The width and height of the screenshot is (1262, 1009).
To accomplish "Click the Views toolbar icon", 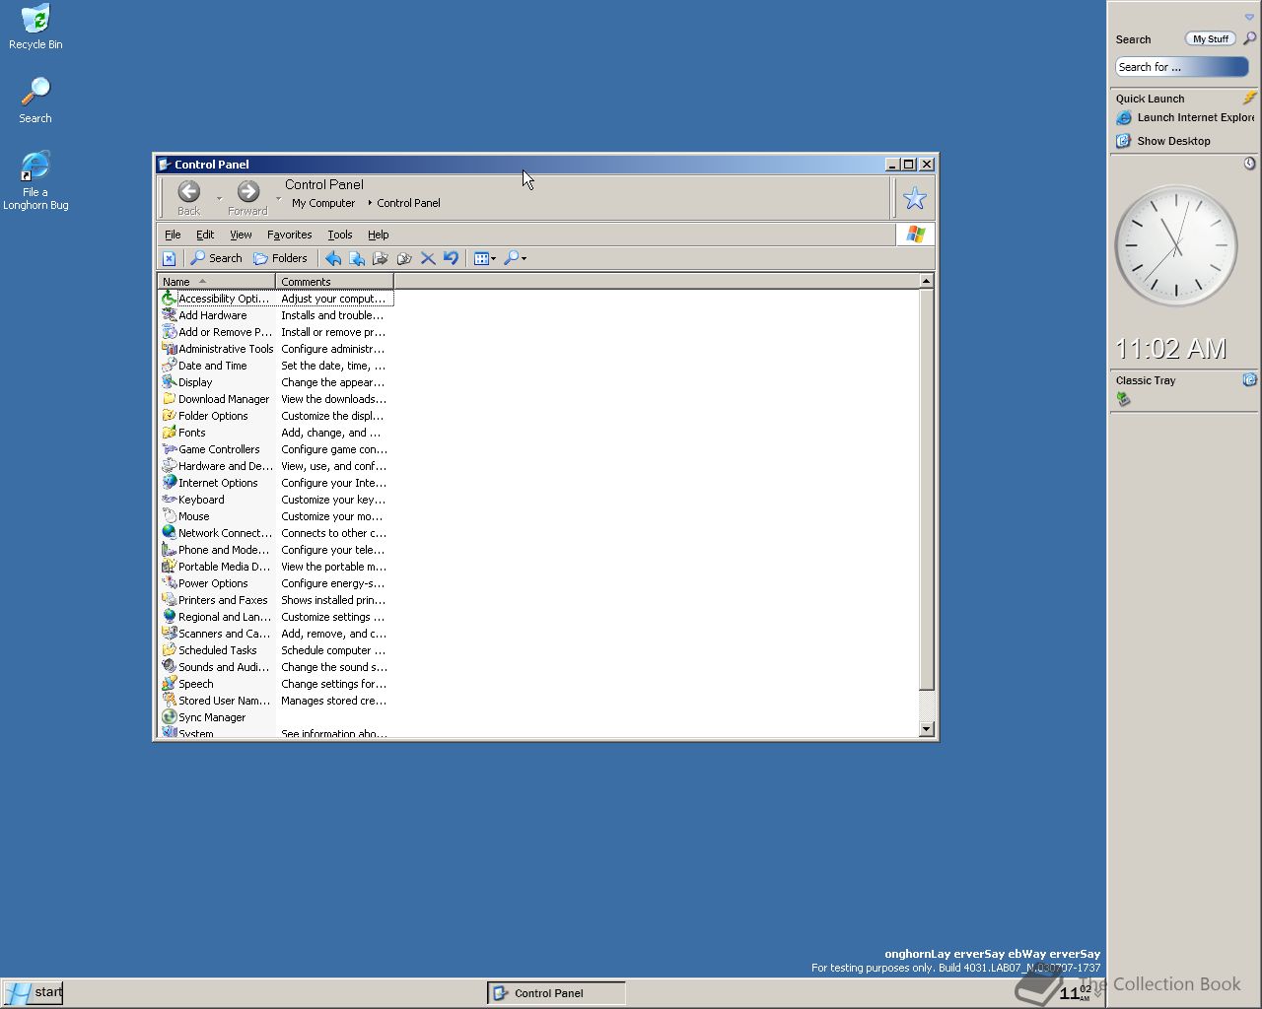I will click(x=481, y=258).
